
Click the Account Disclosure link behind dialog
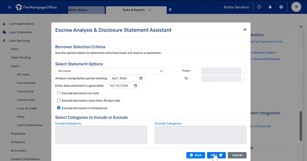(x=265, y=59)
